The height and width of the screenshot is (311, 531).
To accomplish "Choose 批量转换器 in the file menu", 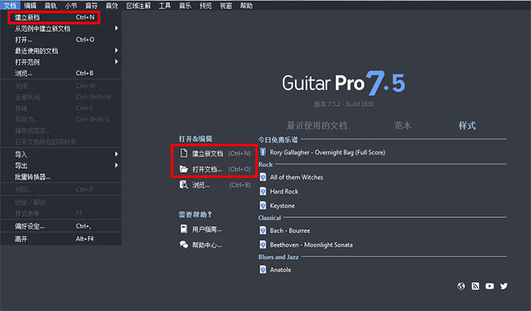I will 33,176.
